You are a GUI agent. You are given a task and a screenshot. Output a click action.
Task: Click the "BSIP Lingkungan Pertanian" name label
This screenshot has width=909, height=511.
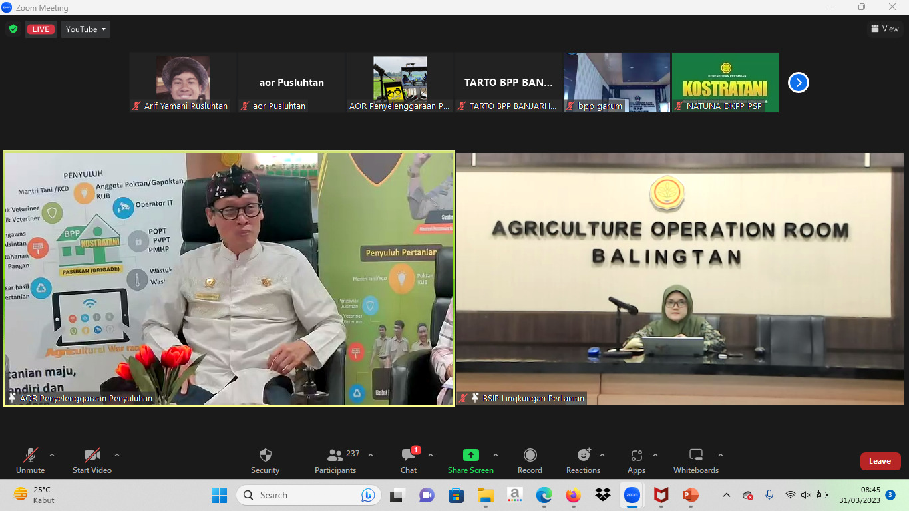tap(534, 399)
